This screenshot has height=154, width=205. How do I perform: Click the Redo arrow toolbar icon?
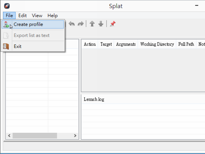pyautogui.click(x=81, y=24)
